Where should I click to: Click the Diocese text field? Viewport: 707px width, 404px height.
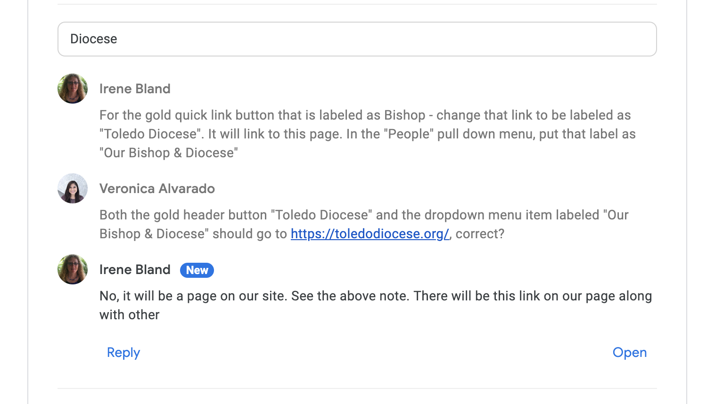click(357, 39)
